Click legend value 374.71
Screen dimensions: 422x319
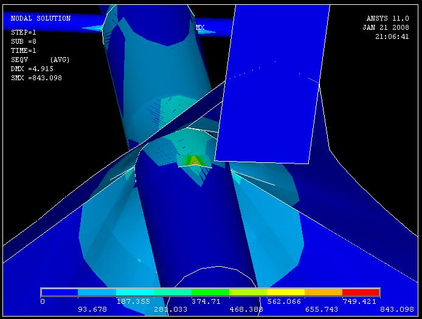point(206,301)
